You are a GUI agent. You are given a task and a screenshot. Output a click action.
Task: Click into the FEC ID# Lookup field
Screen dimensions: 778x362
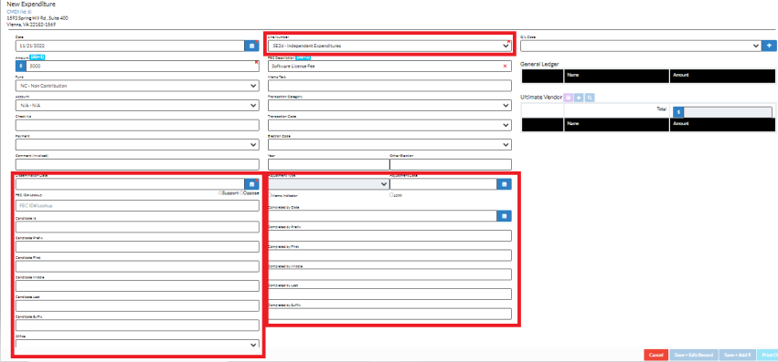point(137,205)
